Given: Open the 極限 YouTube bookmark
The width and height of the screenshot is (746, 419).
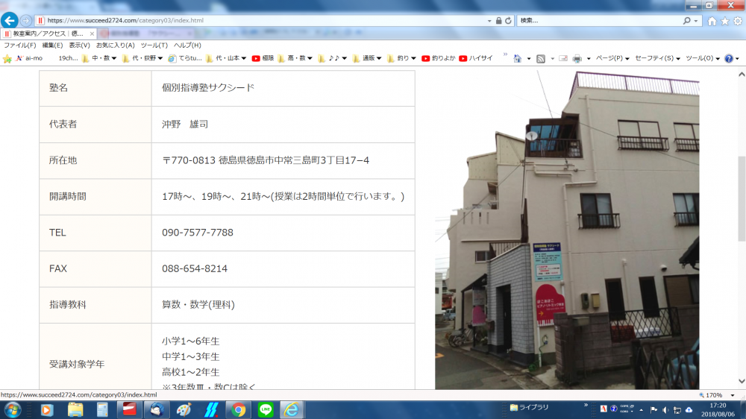Looking at the screenshot, I should [263, 58].
